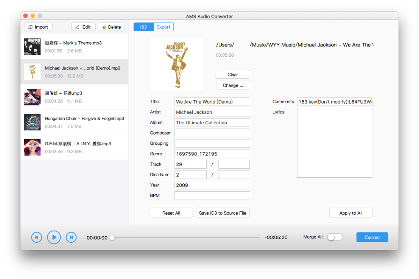
Task: Toggle the Merge All switch
Action: tap(335, 237)
